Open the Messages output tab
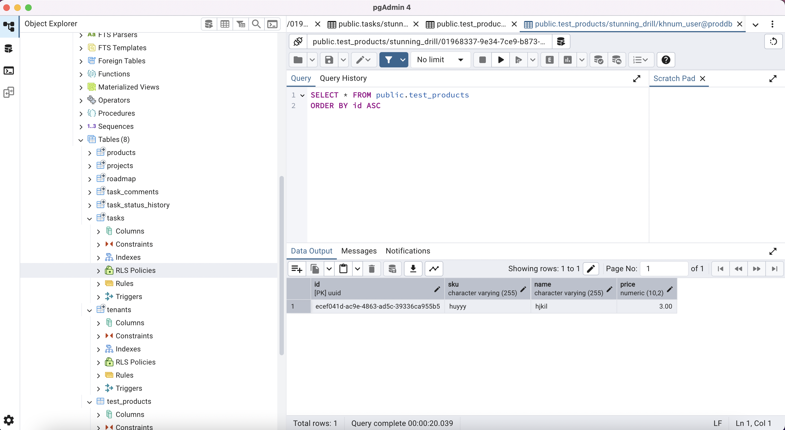 [359, 251]
